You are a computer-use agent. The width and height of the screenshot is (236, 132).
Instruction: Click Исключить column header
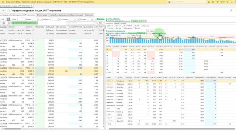pyautogui.click(x=40, y=27)
